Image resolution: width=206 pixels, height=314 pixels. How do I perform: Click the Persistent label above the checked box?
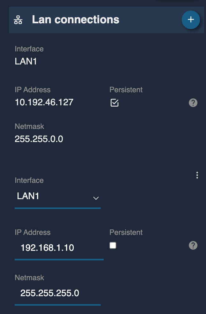[126, 90]
